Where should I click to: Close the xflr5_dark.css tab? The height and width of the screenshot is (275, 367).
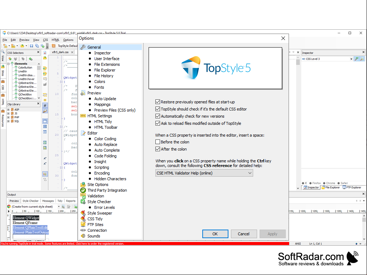point(72,52)
